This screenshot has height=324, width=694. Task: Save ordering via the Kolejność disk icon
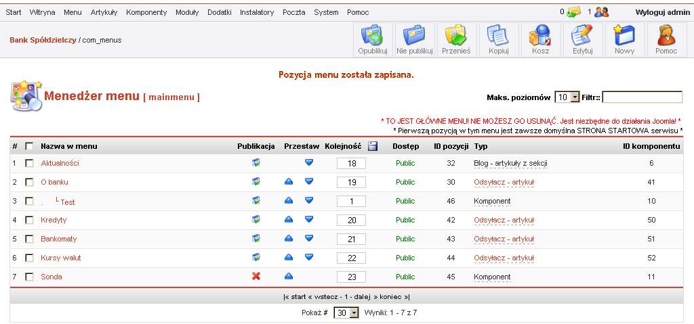click(373, 146)
